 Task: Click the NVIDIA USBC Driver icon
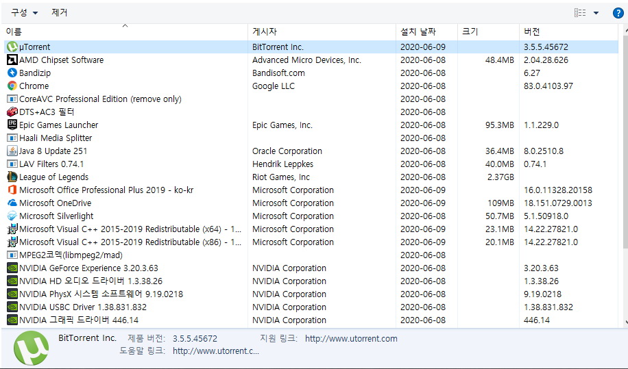(x=12, y=307)
